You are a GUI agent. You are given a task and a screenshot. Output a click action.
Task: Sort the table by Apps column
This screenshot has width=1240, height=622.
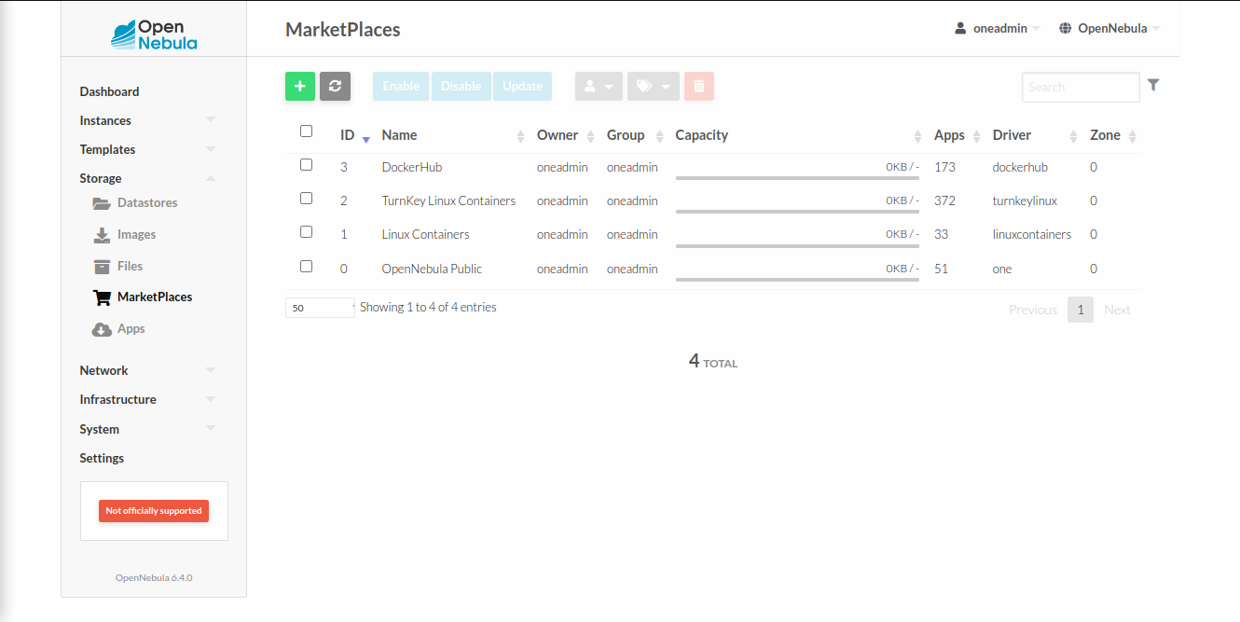coord(957,135)
